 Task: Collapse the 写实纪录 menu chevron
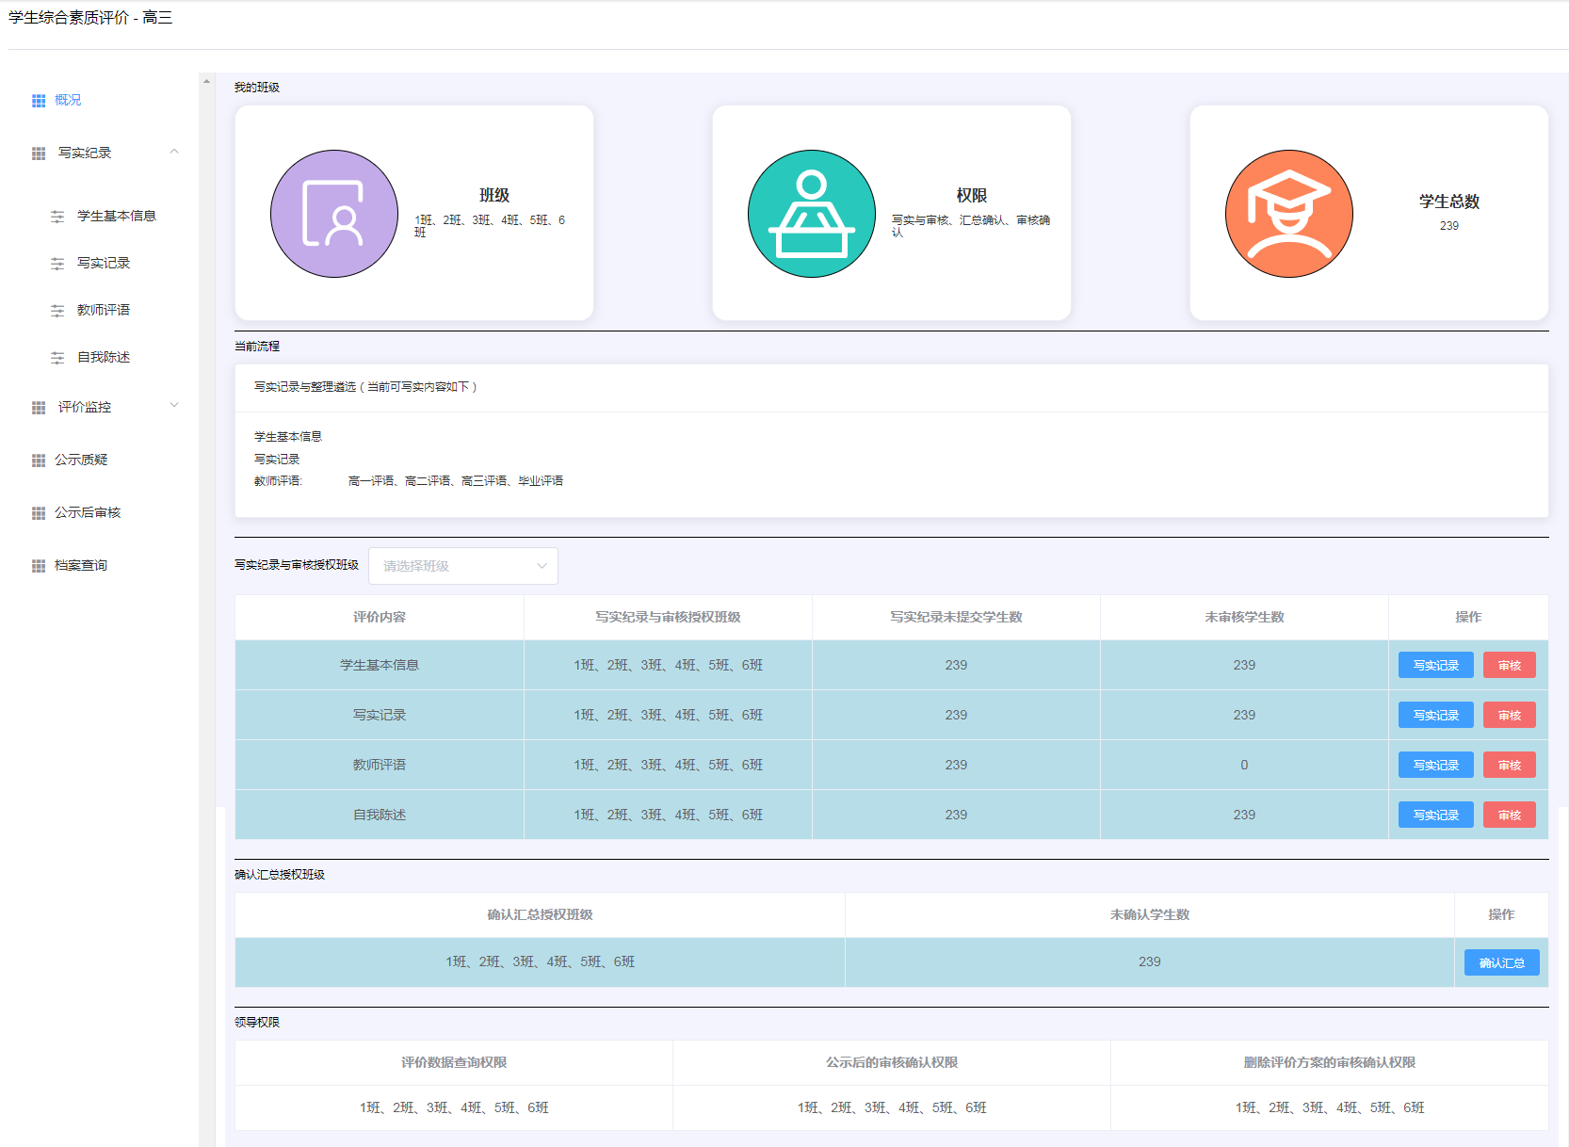point(174,152)
